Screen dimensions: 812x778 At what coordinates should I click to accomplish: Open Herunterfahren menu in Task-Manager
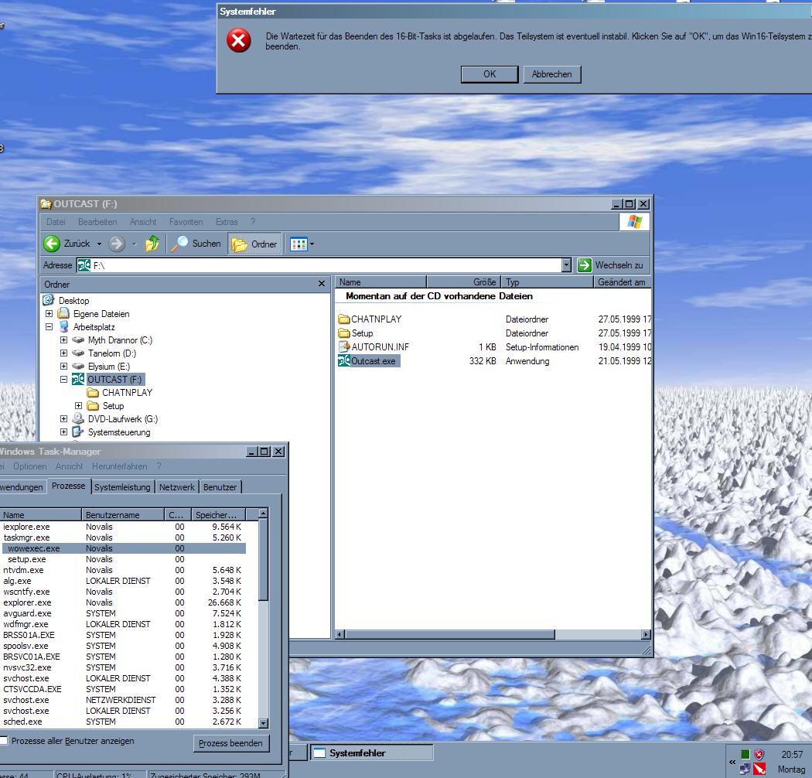point(120,466)
